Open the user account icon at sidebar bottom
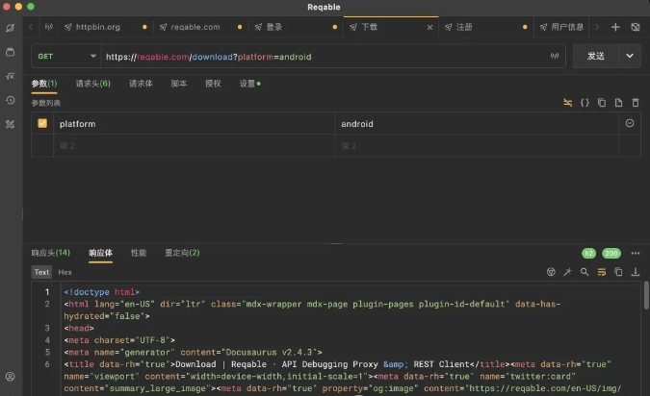The width and height of the screenshot is (650, 396). click(10, 377)
